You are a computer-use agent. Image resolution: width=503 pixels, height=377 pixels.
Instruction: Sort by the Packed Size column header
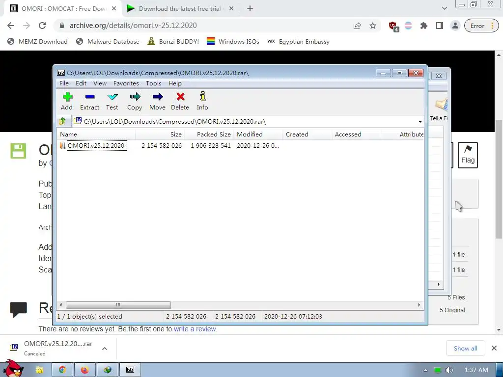point(209,135)
